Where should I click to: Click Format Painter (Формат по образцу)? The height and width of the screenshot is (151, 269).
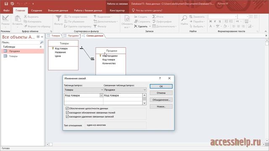[37, 26]
